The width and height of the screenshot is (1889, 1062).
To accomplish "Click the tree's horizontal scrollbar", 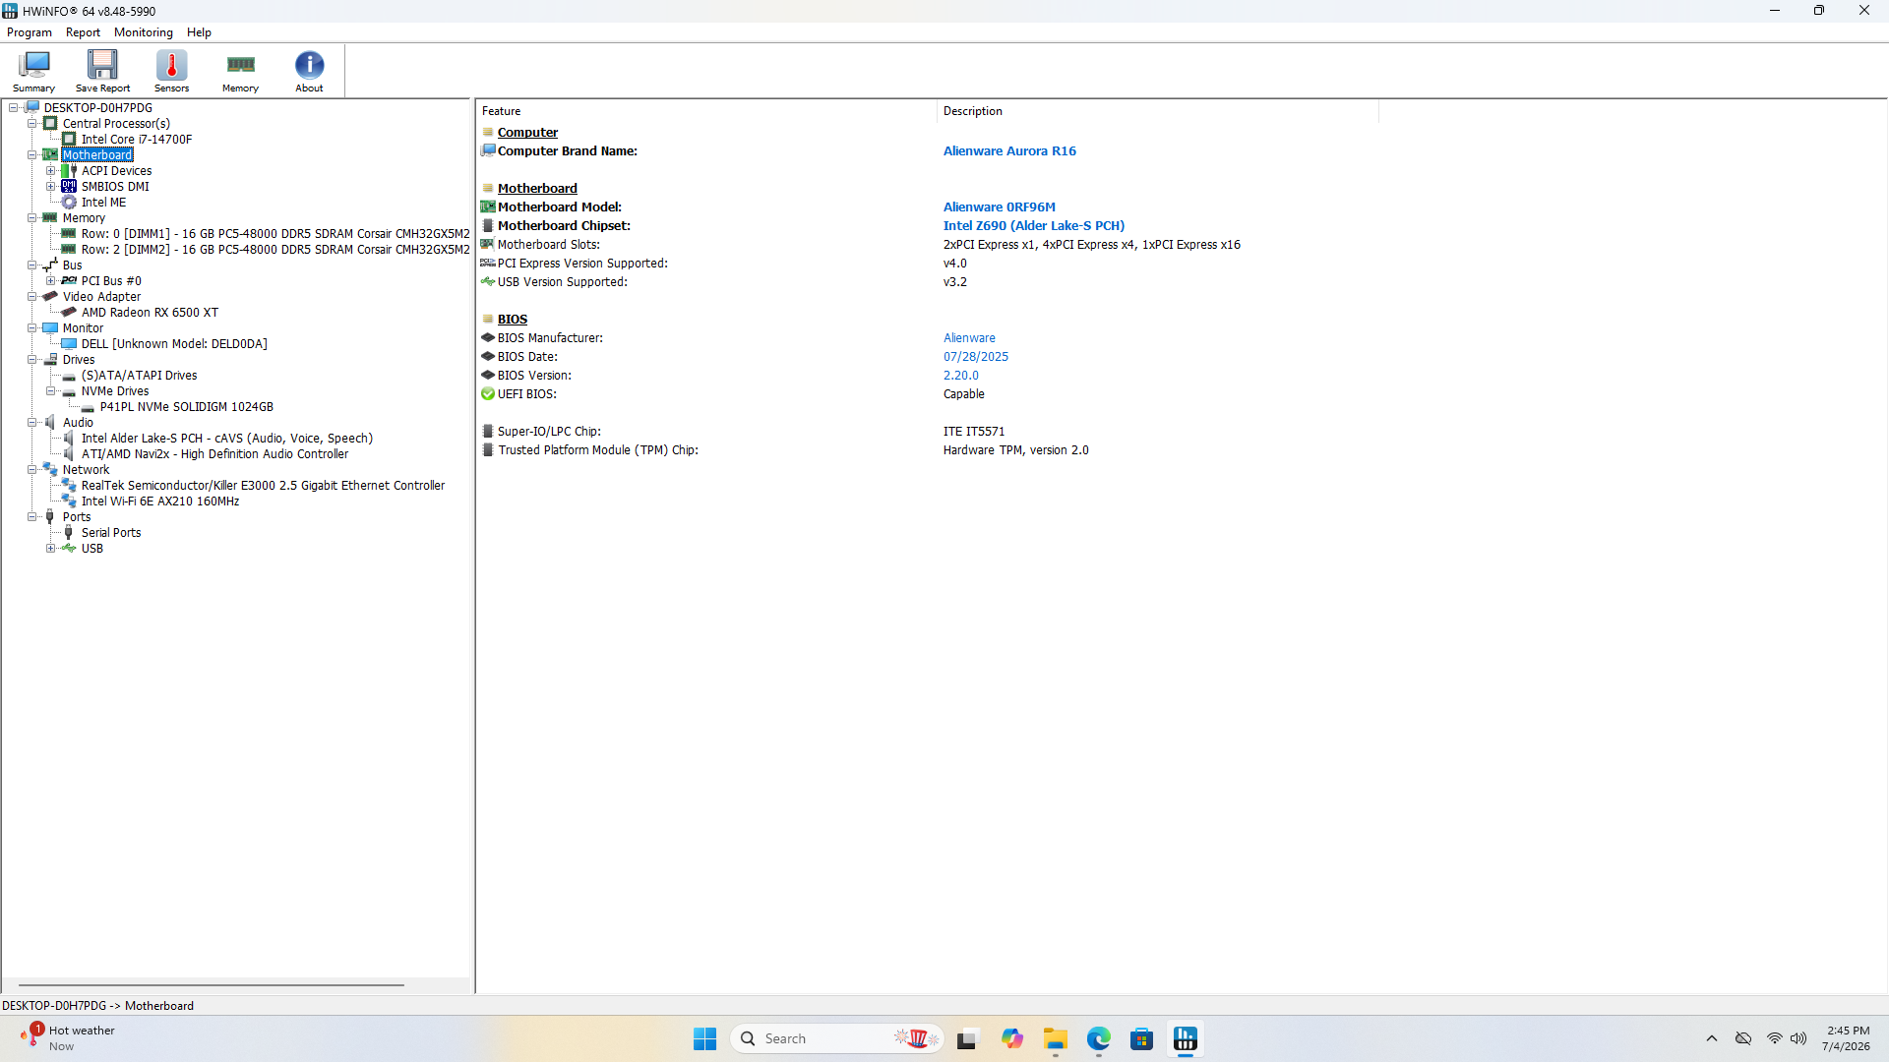I will [x=212, y=984].
